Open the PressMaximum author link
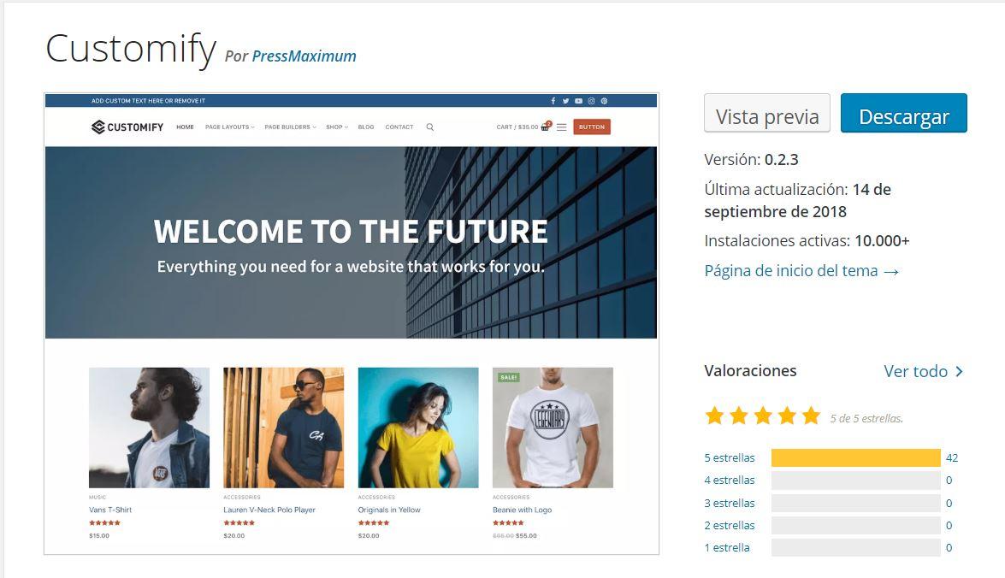Image resolution: width=1005 pixels, height=578 pixels. pos(304,56)
